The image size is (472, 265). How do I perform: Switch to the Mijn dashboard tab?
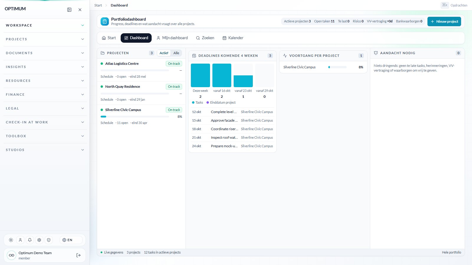(172, 38)
